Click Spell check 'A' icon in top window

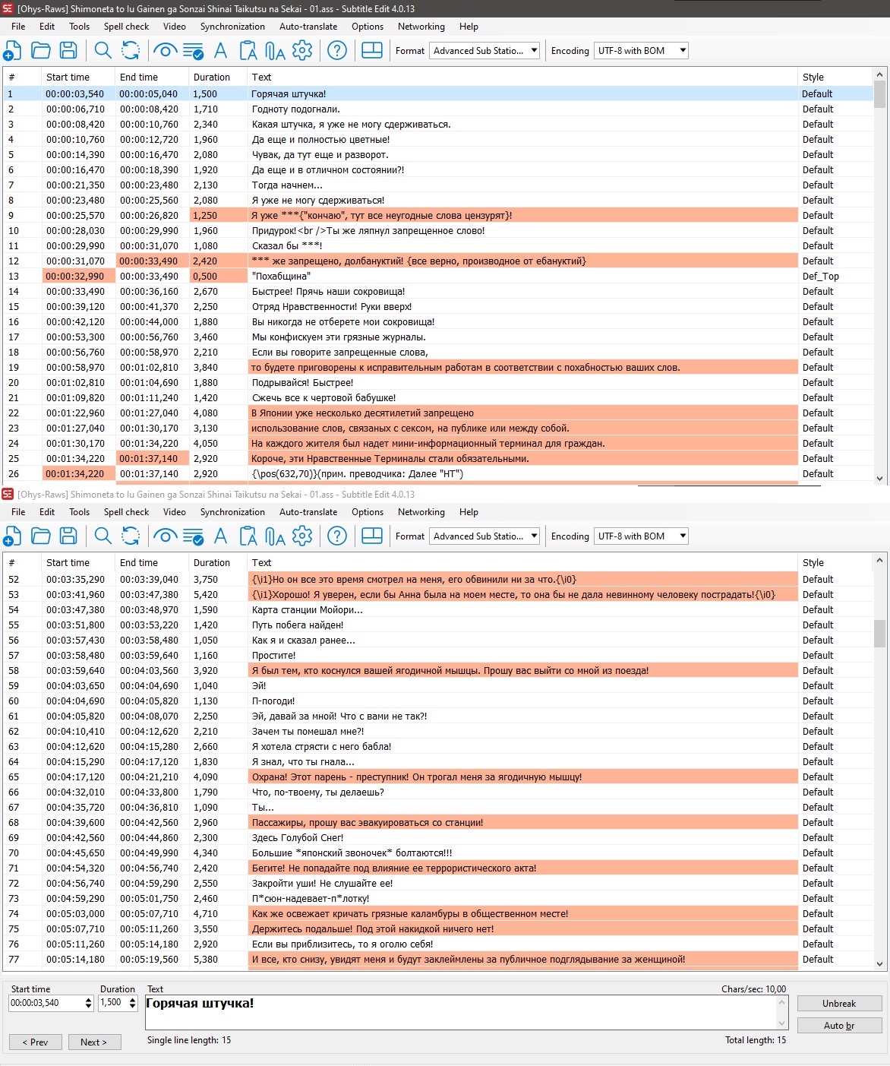[221, 51]
